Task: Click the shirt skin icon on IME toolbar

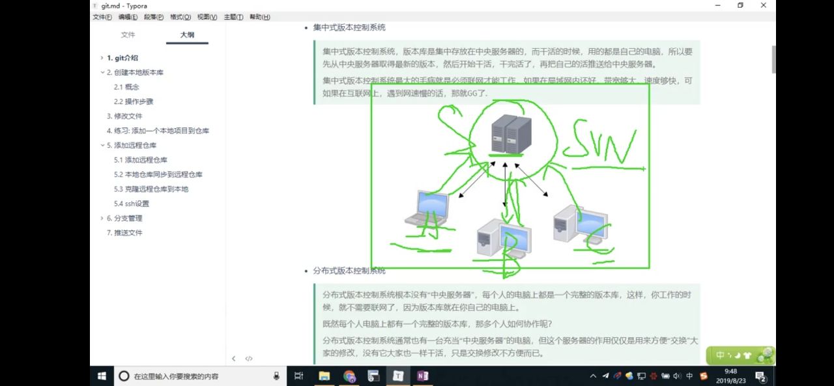Action: coord(747,355)
